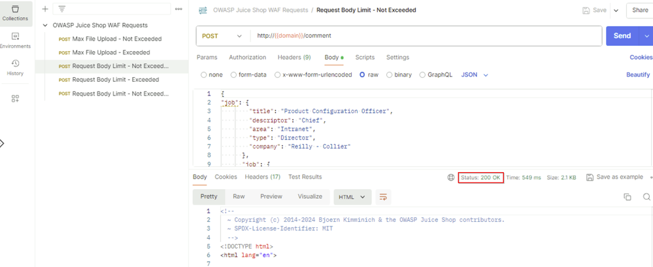Click the Beautify link

(638, 75)
